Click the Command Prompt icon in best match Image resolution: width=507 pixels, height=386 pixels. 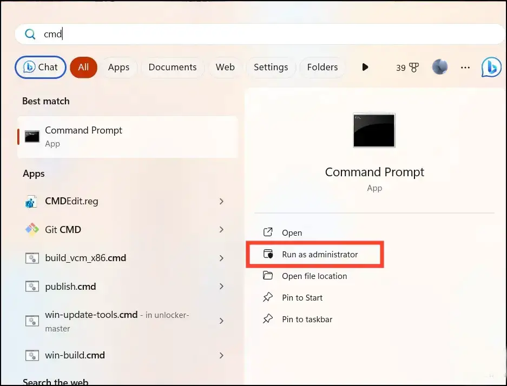click(32, 137)
